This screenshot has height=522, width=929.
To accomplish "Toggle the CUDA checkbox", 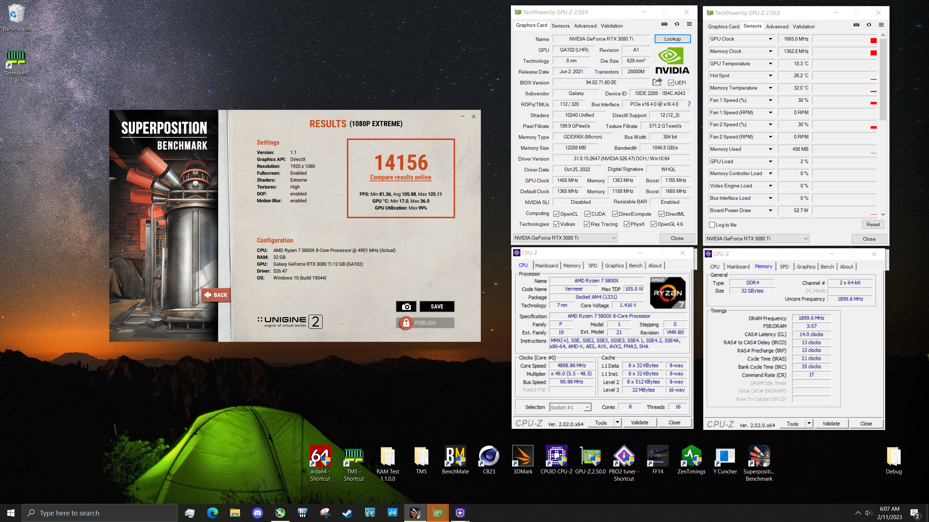I will [x=587, y=214].
